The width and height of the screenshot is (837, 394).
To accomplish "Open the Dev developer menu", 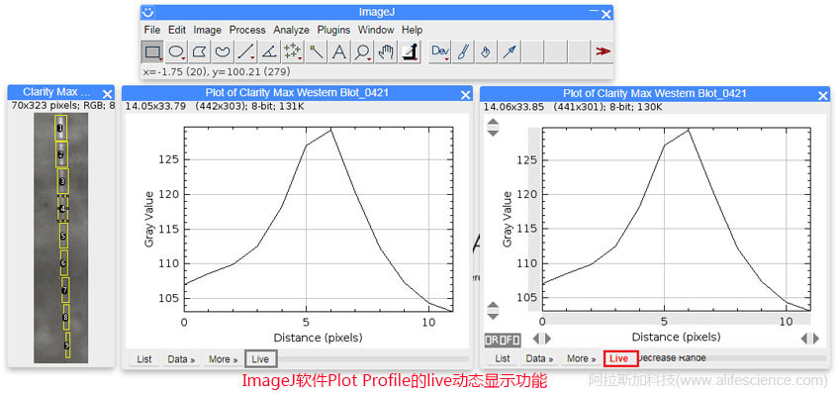I will (440, 51).
